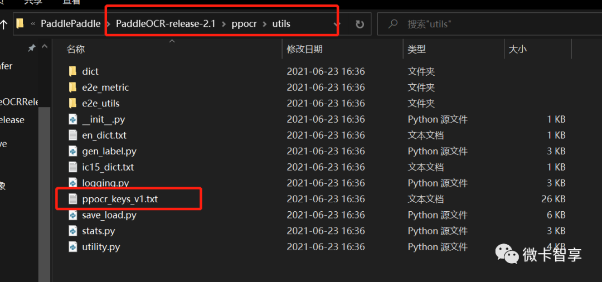Go up one folder level with up arrow
The image size is (602, 282).
(3, 25)
